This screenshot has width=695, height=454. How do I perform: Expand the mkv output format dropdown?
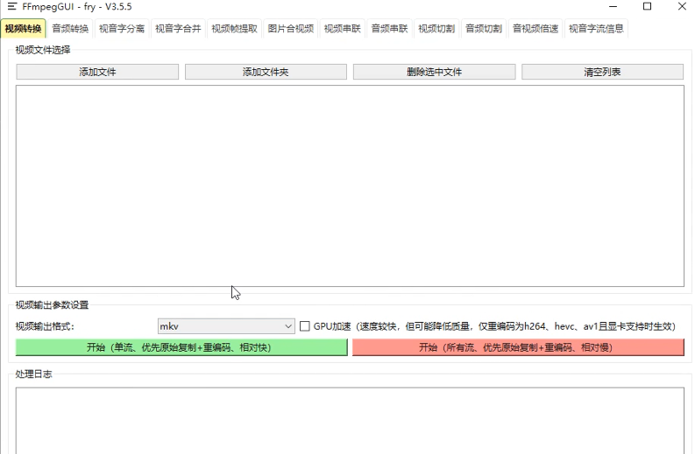pyautogui.click(x=226, y=326)
